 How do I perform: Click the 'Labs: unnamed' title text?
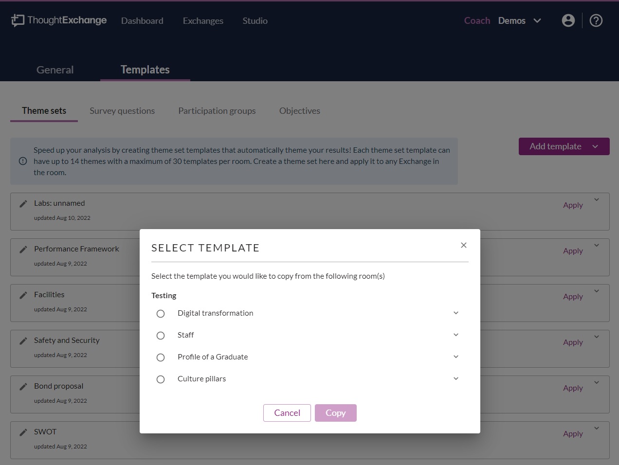[59, 203]
